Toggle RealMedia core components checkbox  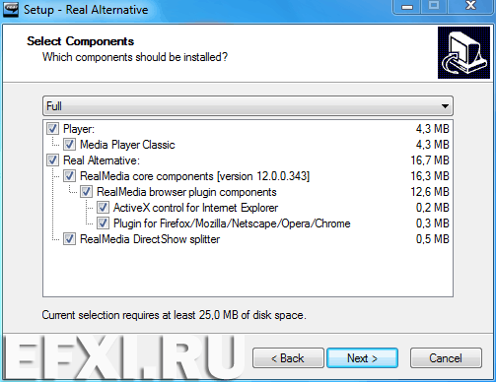coord(69,176)
